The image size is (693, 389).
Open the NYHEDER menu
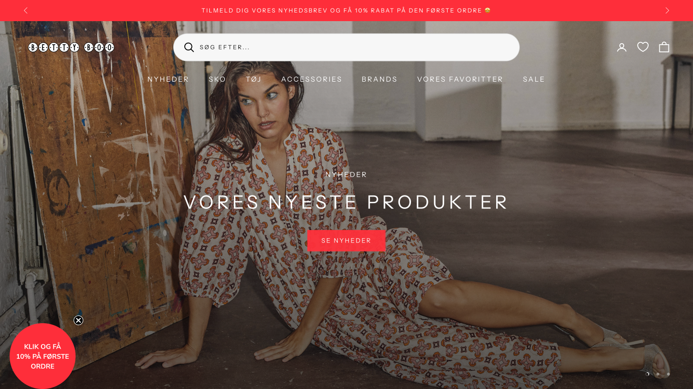pyautogui.click(x=168, y=79)
